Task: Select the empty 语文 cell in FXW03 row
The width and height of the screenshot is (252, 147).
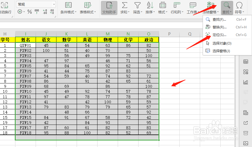Action: click(46, 56)
